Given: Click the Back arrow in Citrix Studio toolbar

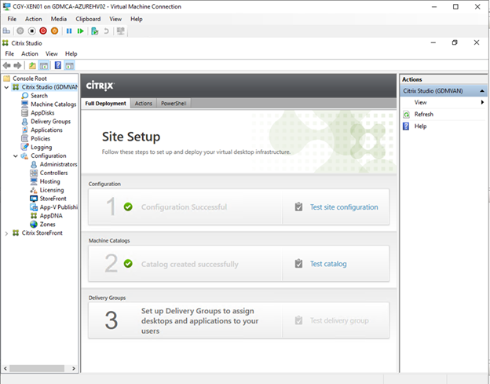Looking at the screenshot, I should 6,65.
